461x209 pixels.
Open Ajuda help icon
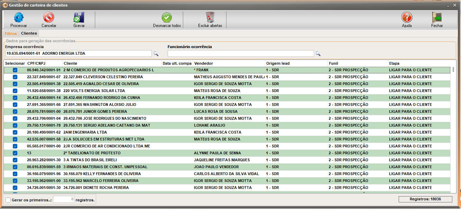tap(407, 17)
